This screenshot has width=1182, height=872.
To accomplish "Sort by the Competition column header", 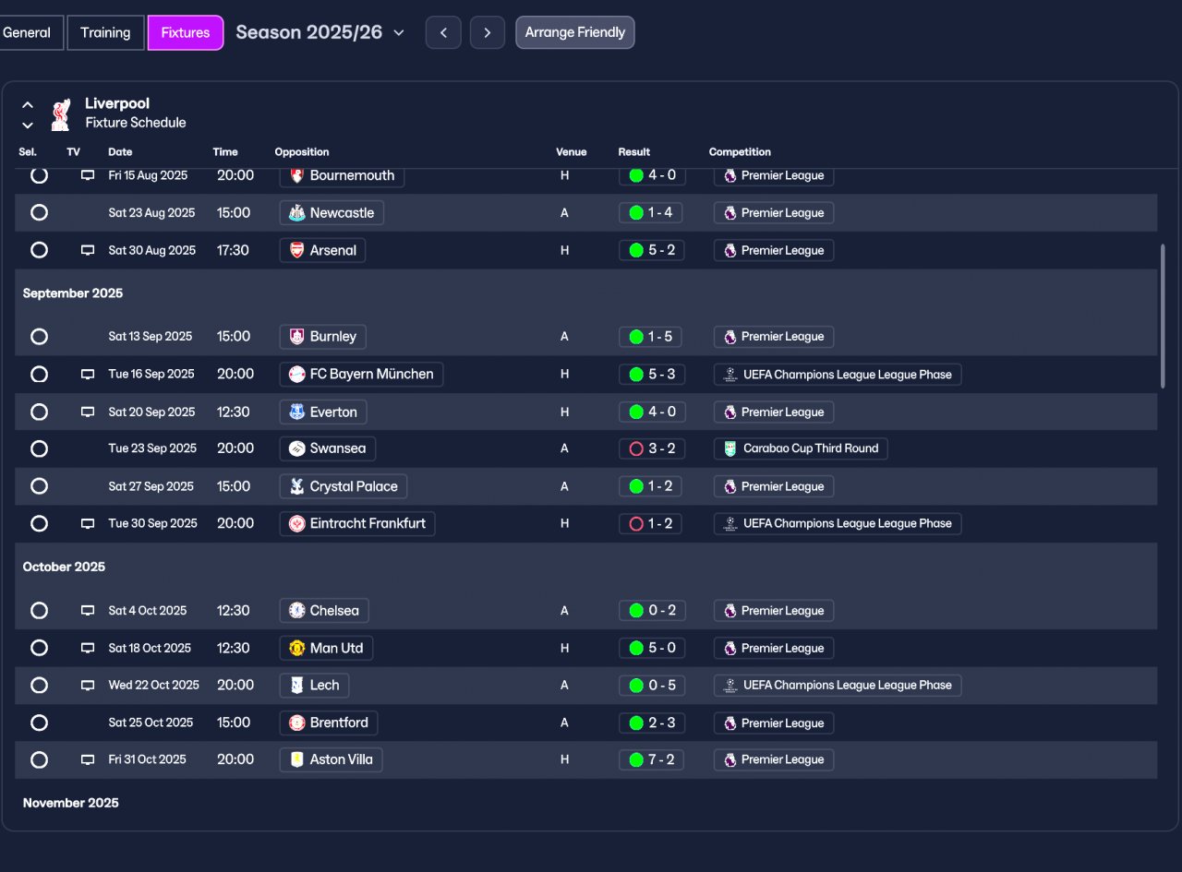I will 740,152.
